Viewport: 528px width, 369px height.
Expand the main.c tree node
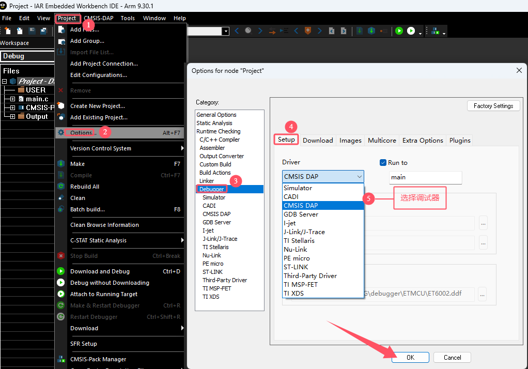tap(12, 99)
